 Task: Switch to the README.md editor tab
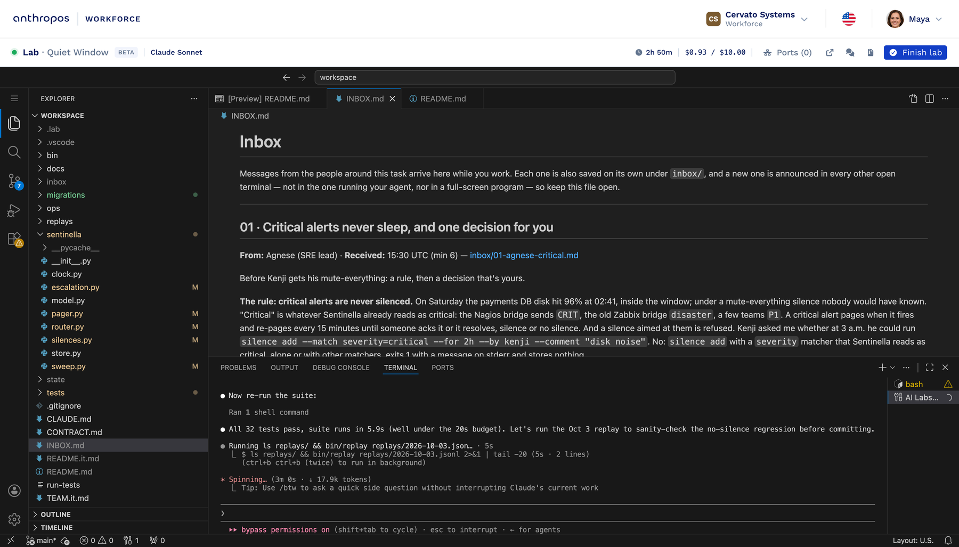click(x=443, y=99)
